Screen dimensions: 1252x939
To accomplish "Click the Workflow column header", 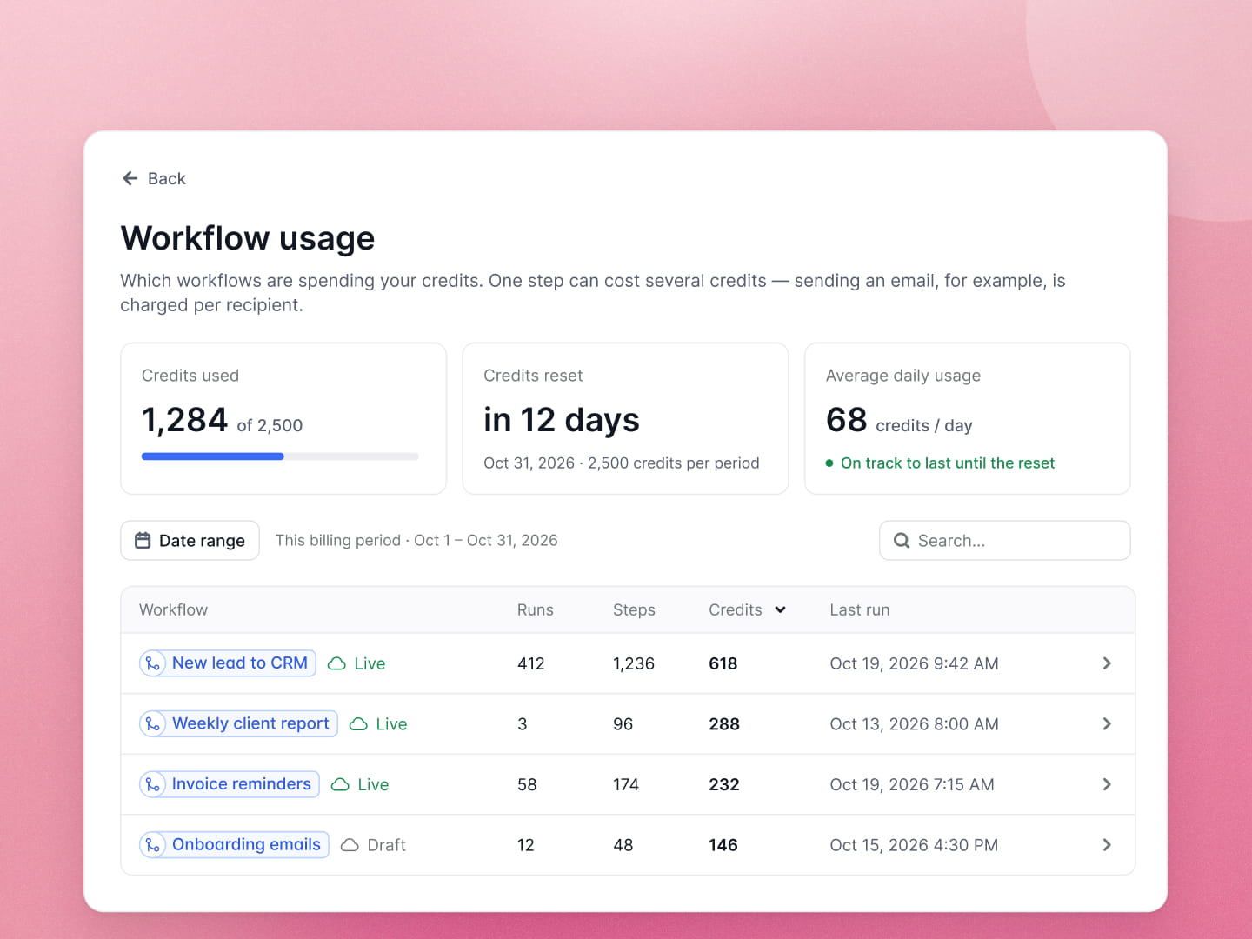I will [x=174, y=610].
